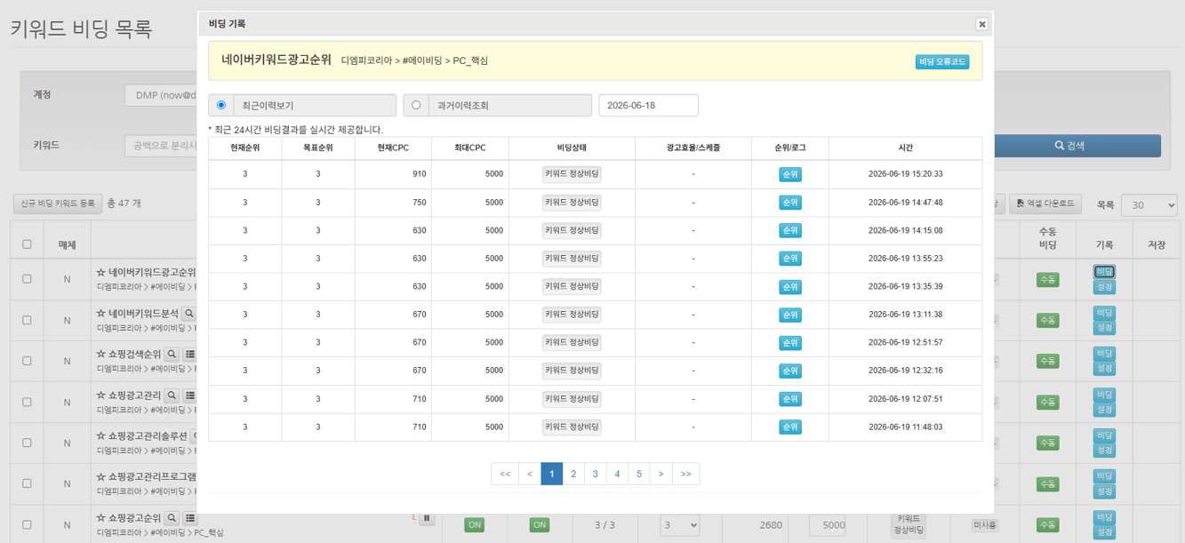This screenshot has height=543, width=1185.
Task: Click 순위 button for 13:35:39 row
Action: (790, 287)
